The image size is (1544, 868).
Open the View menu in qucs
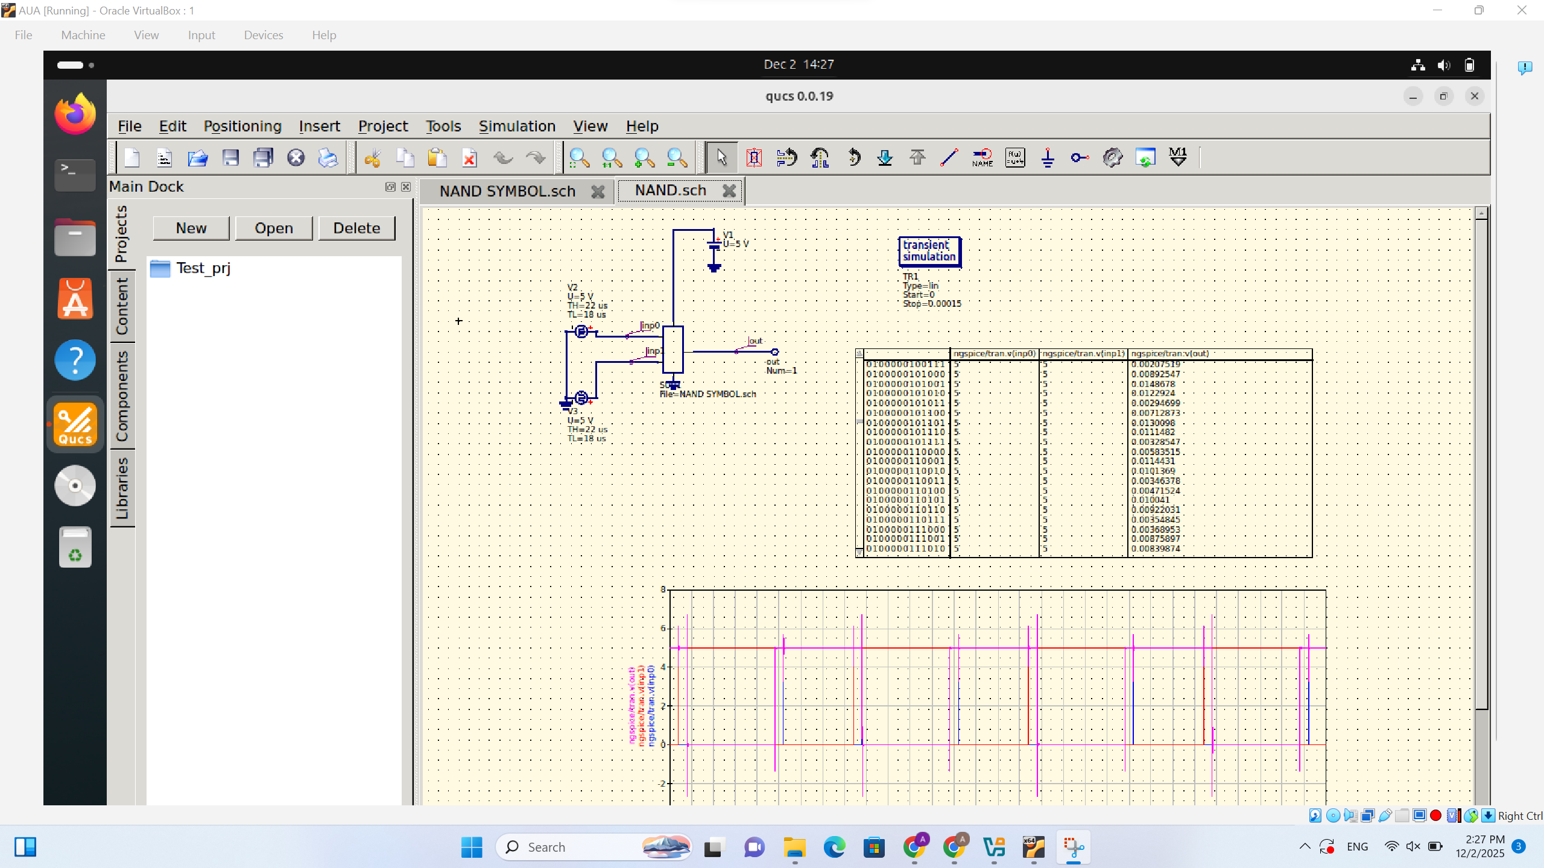click(590, 126)
